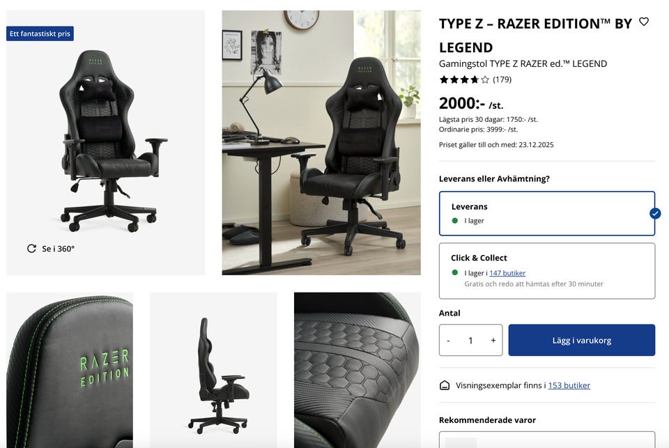Click the (179) review count
Screen dimensions: 669x448
tap(502, 79)
